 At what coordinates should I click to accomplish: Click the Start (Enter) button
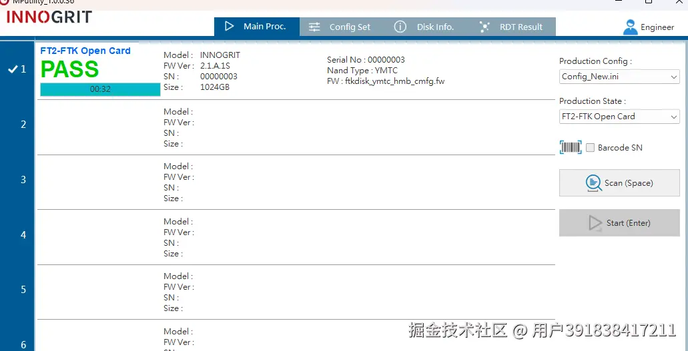point(619,222)
